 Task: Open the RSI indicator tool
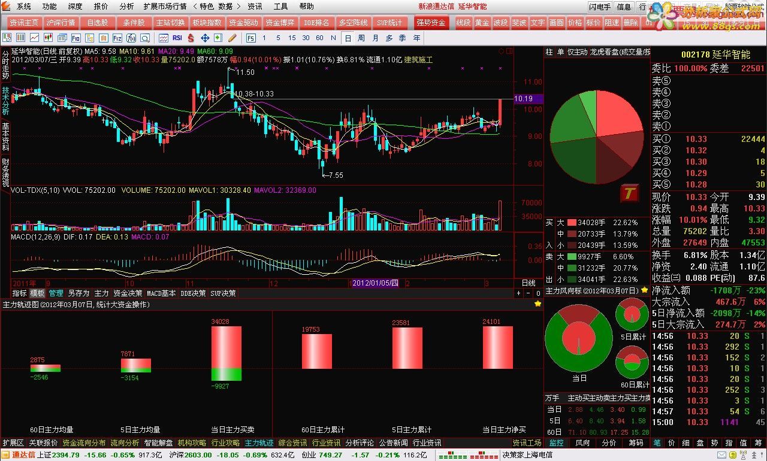click(x=177, y=38)
